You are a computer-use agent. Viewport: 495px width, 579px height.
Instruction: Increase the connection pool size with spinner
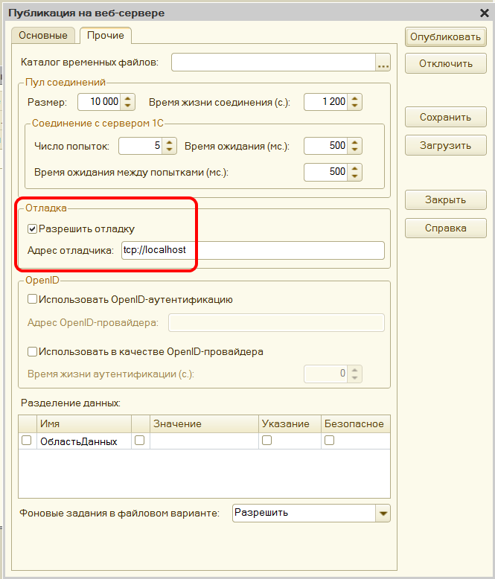click(128, 97)
